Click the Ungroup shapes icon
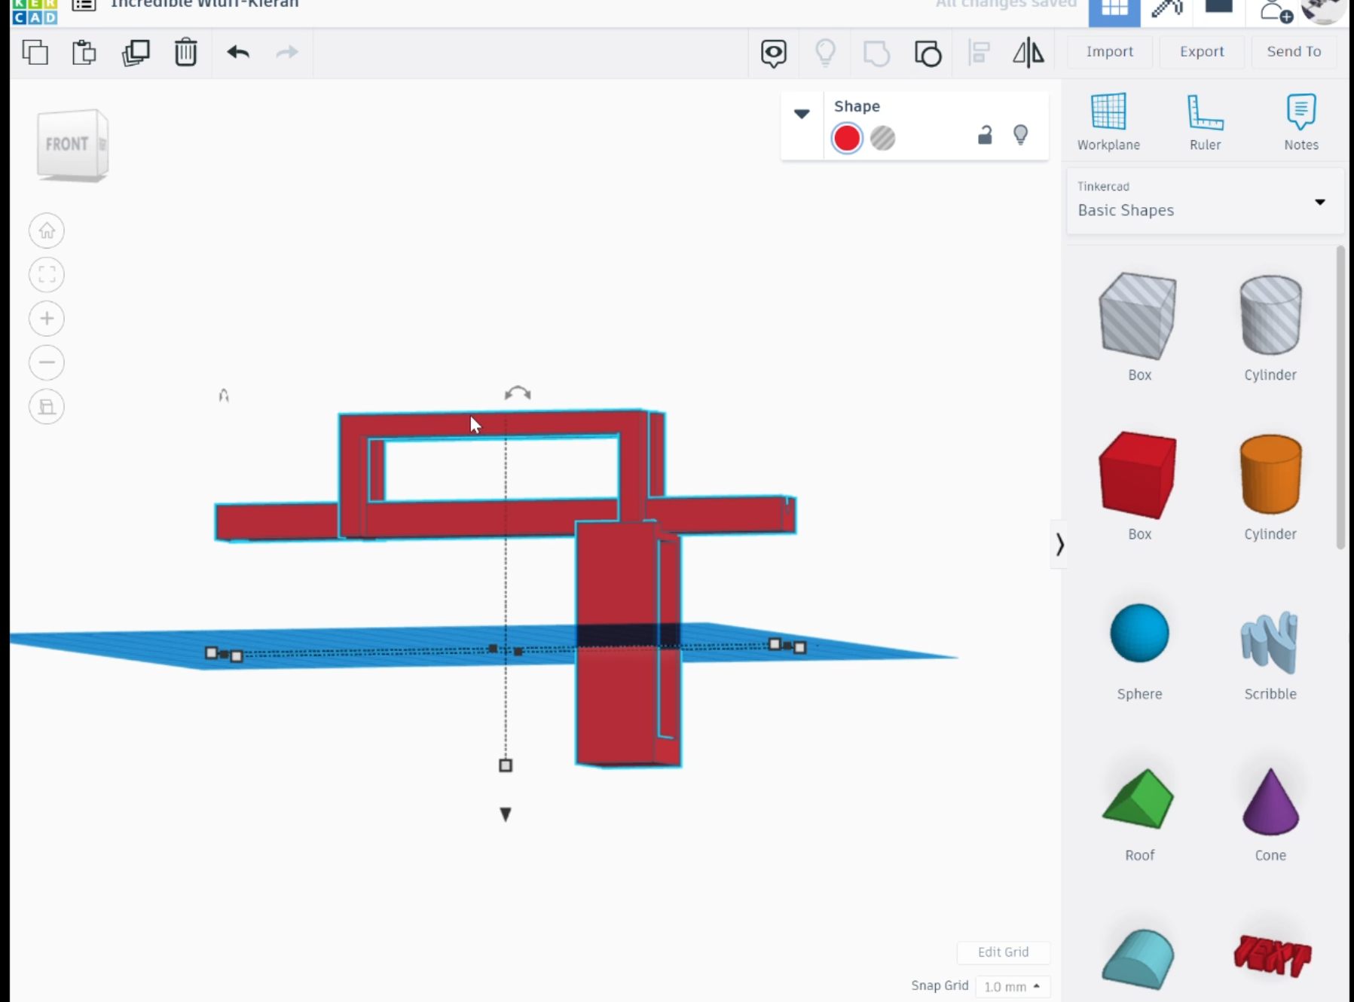Image resolution: width=1354 pixels, height=1002 pixels. click(x=928, y=53)
